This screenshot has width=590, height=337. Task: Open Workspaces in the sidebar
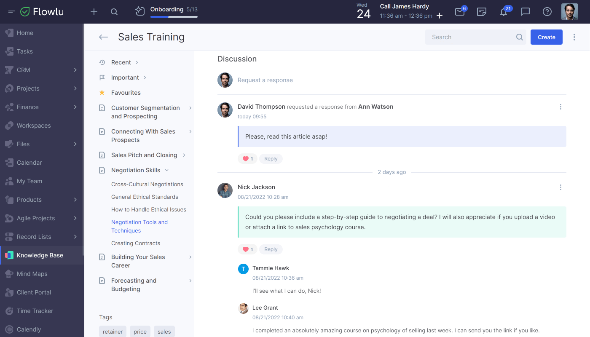[42, 126]
